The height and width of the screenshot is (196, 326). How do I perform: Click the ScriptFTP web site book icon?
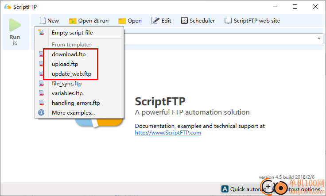click(x=228, y=20)
